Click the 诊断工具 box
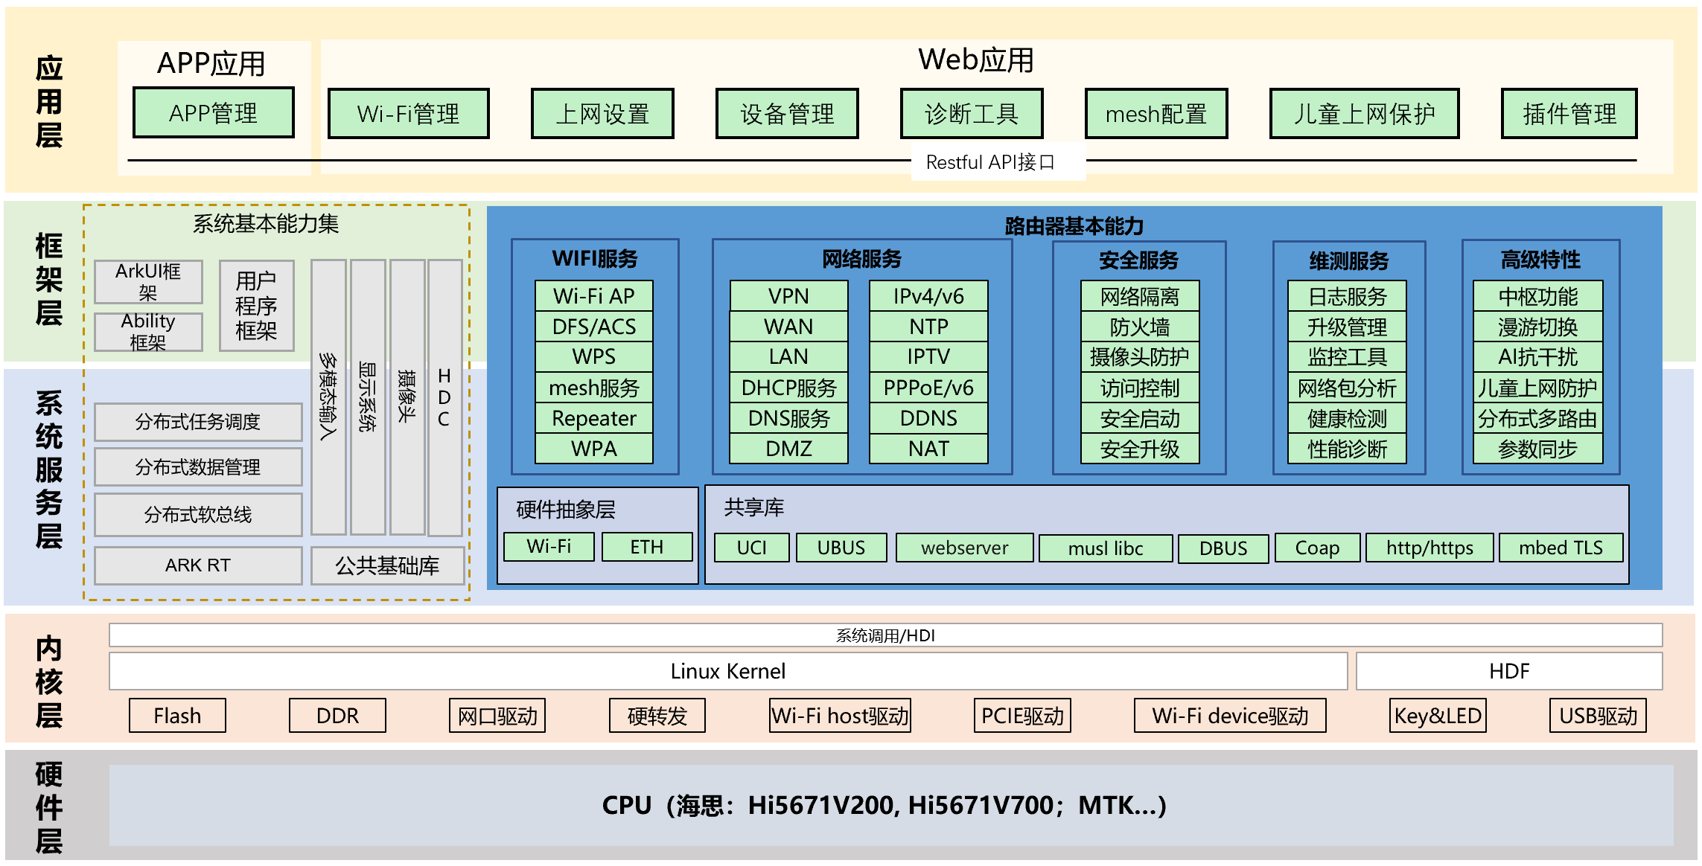The width and height of the screenshot is (1702, 866). pyautogui.click(x=972, y=114)
